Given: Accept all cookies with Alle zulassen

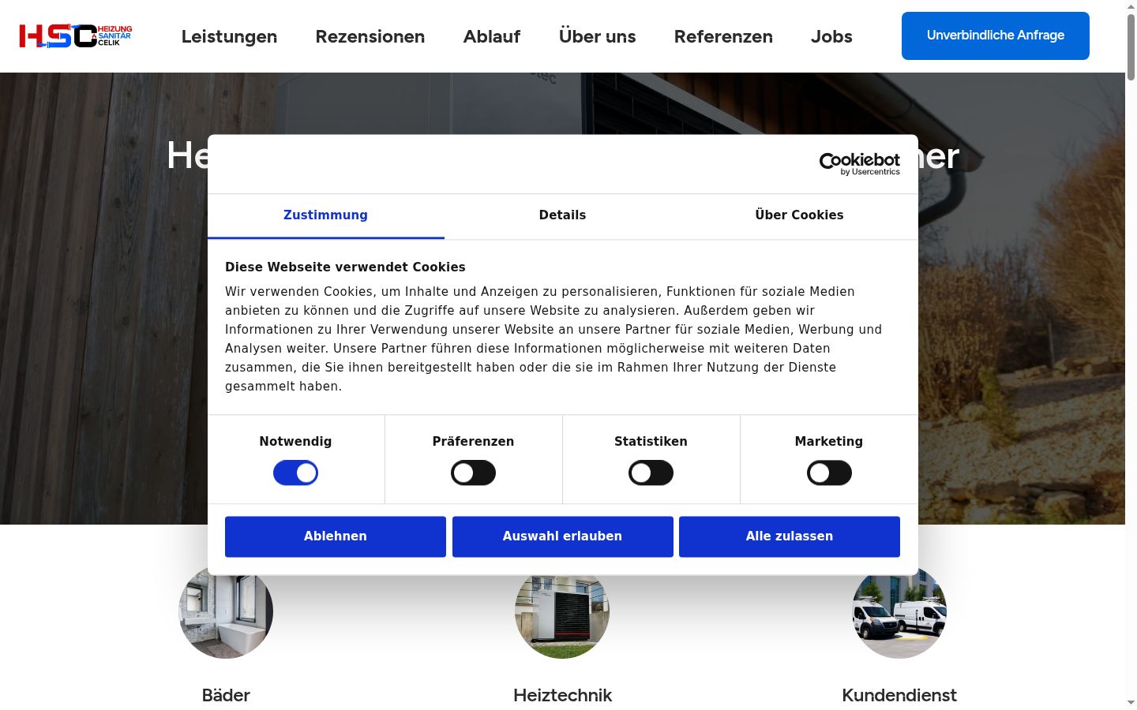Looking at the screenshot, I should pos(790,536).
